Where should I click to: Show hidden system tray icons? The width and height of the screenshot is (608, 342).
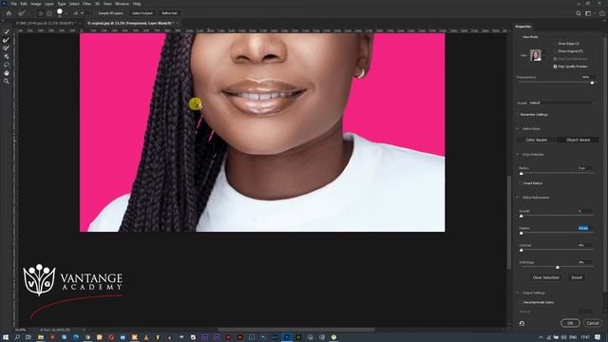pos(541,337)
